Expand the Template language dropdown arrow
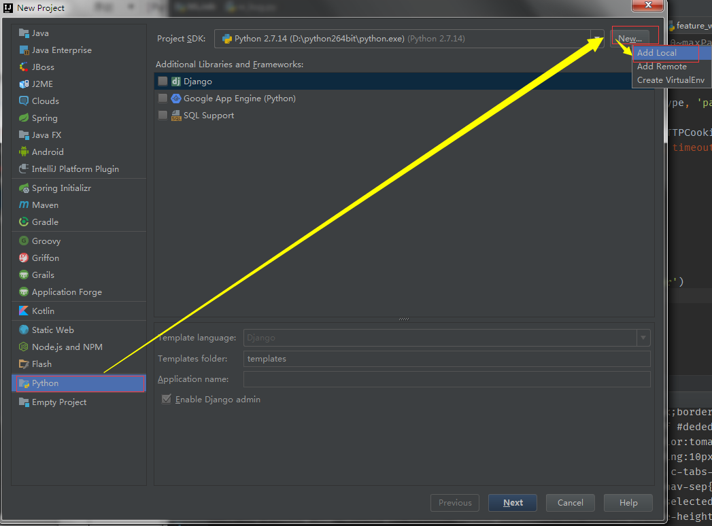Viewport: 712px width, 526px height. 643,338
